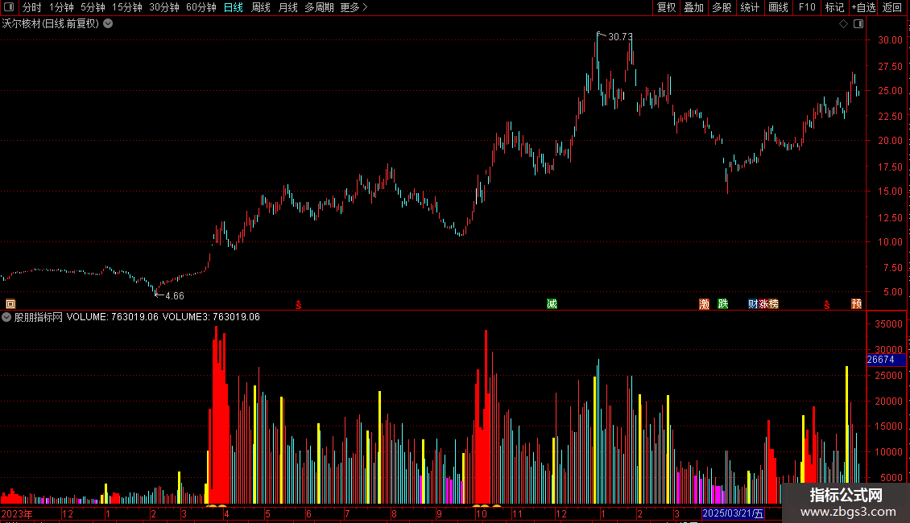Image resolution: width=910 pixels, height=523 pixels.
Task: Click the 标记 mark button
Action: (834, 7)
